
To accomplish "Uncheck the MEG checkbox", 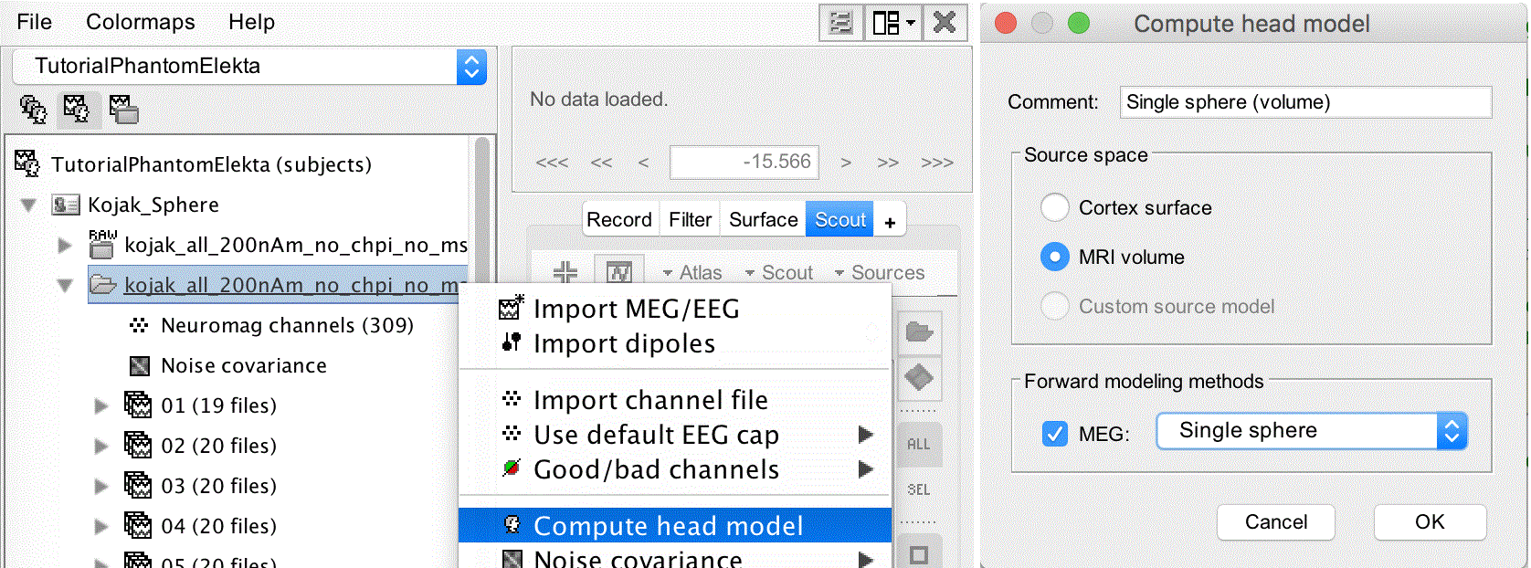I will [x=1055, y=434].
